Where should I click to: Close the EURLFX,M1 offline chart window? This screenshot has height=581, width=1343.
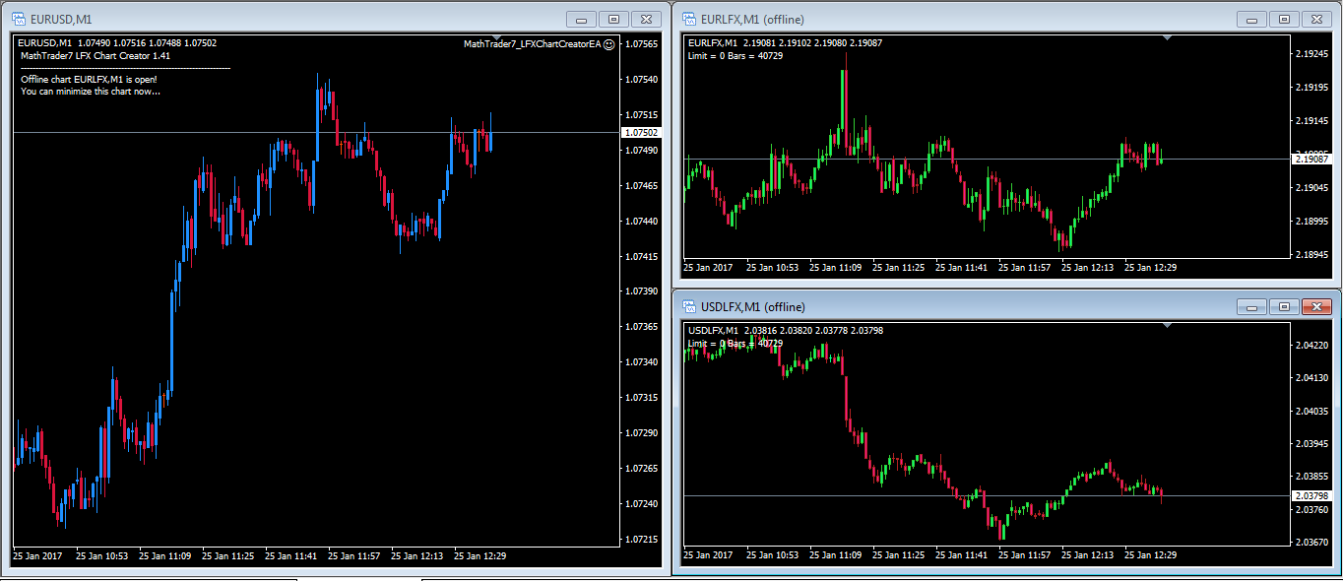click(1315, 19)
